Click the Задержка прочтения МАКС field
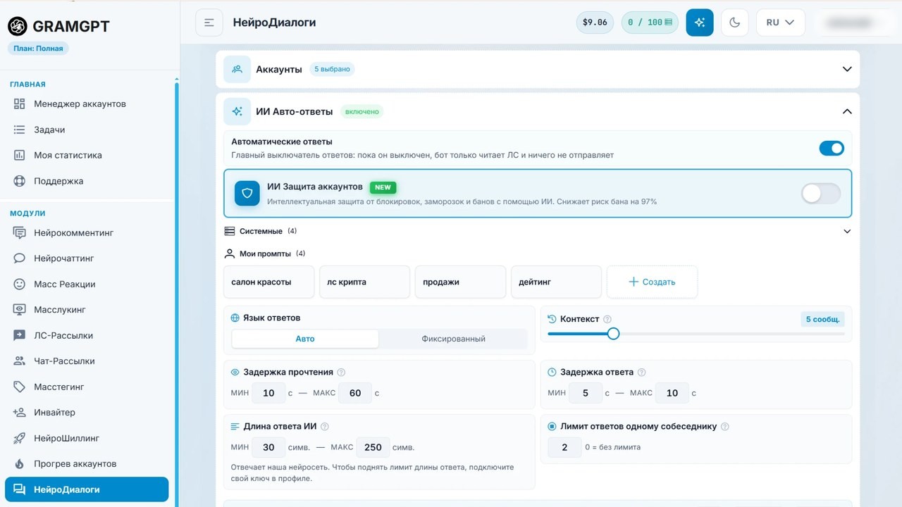This screenshot has width=902, height=507. tap(355, 393)
